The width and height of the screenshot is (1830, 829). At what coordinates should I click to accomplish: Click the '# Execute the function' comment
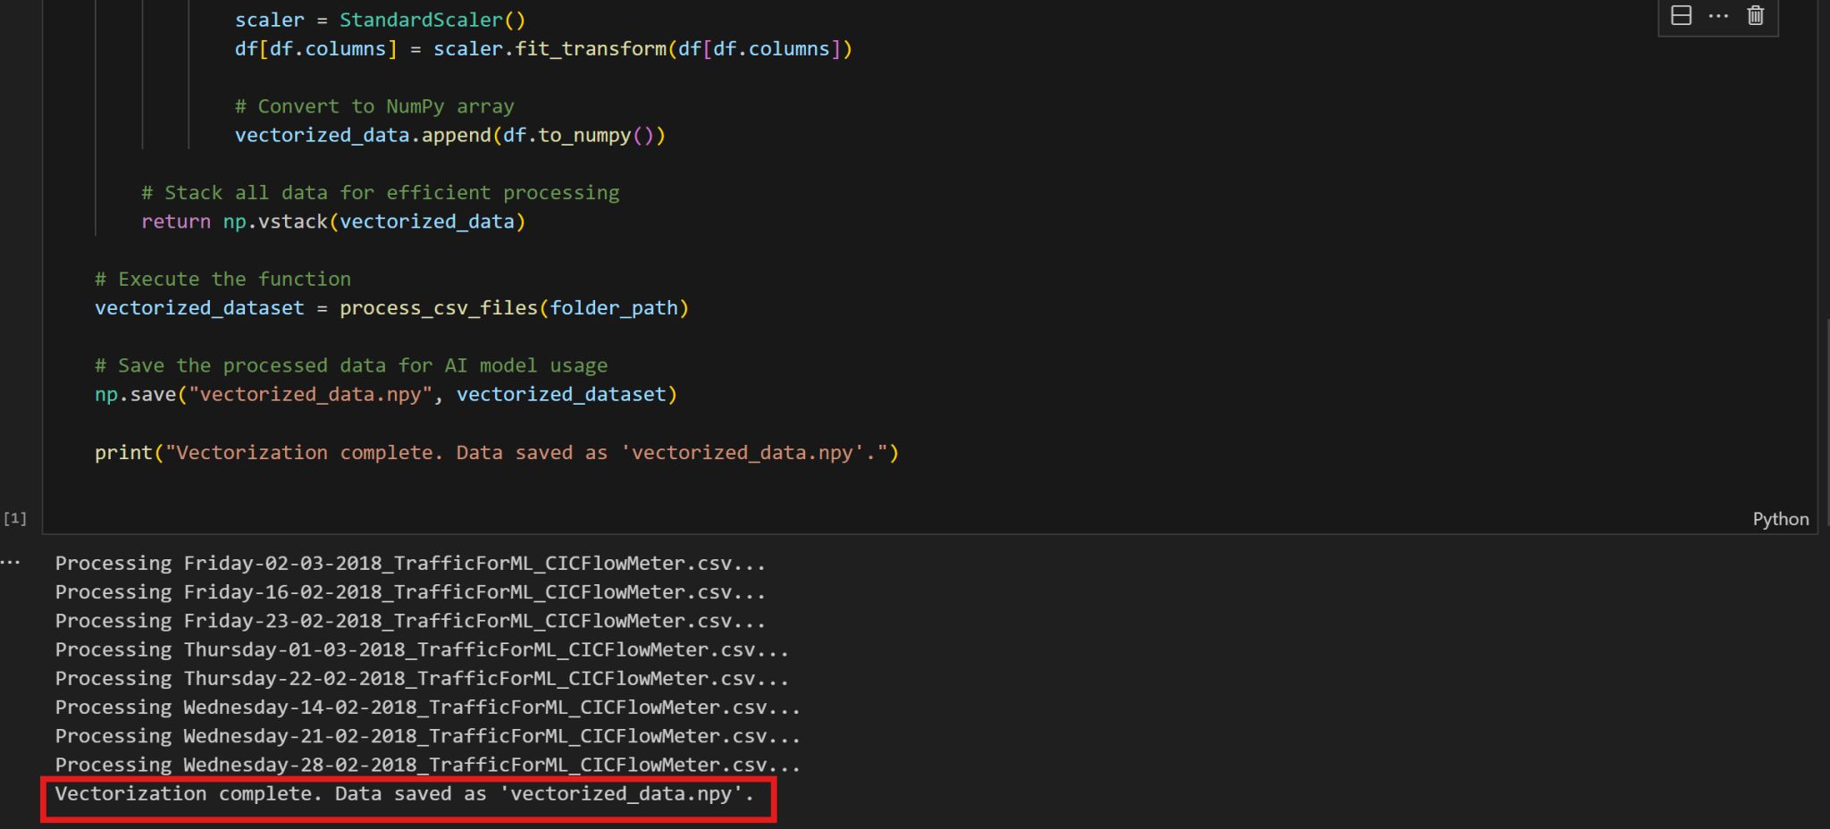coord(222,279)
